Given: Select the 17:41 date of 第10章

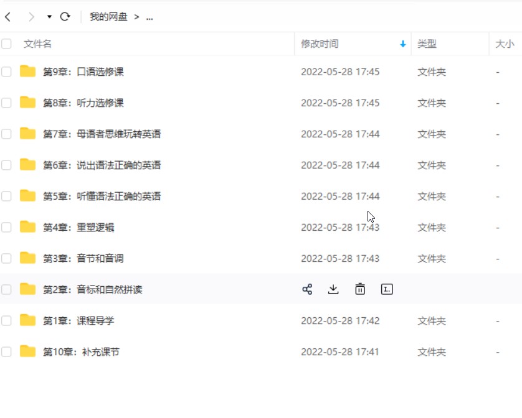Looking at the screenshot, I should pos(340,352).
